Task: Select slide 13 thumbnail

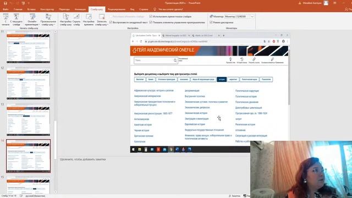Action: pyautogui.click(x=28, y=120)
